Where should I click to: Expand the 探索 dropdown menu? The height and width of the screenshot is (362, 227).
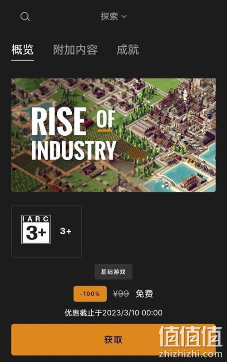point(113,16)
